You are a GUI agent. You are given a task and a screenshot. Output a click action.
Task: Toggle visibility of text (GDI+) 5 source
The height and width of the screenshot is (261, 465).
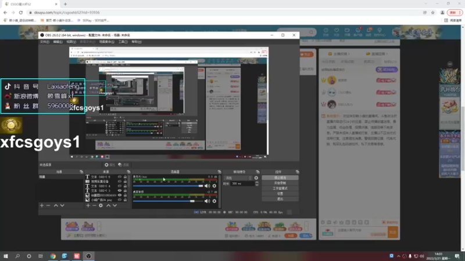(120, 177)
